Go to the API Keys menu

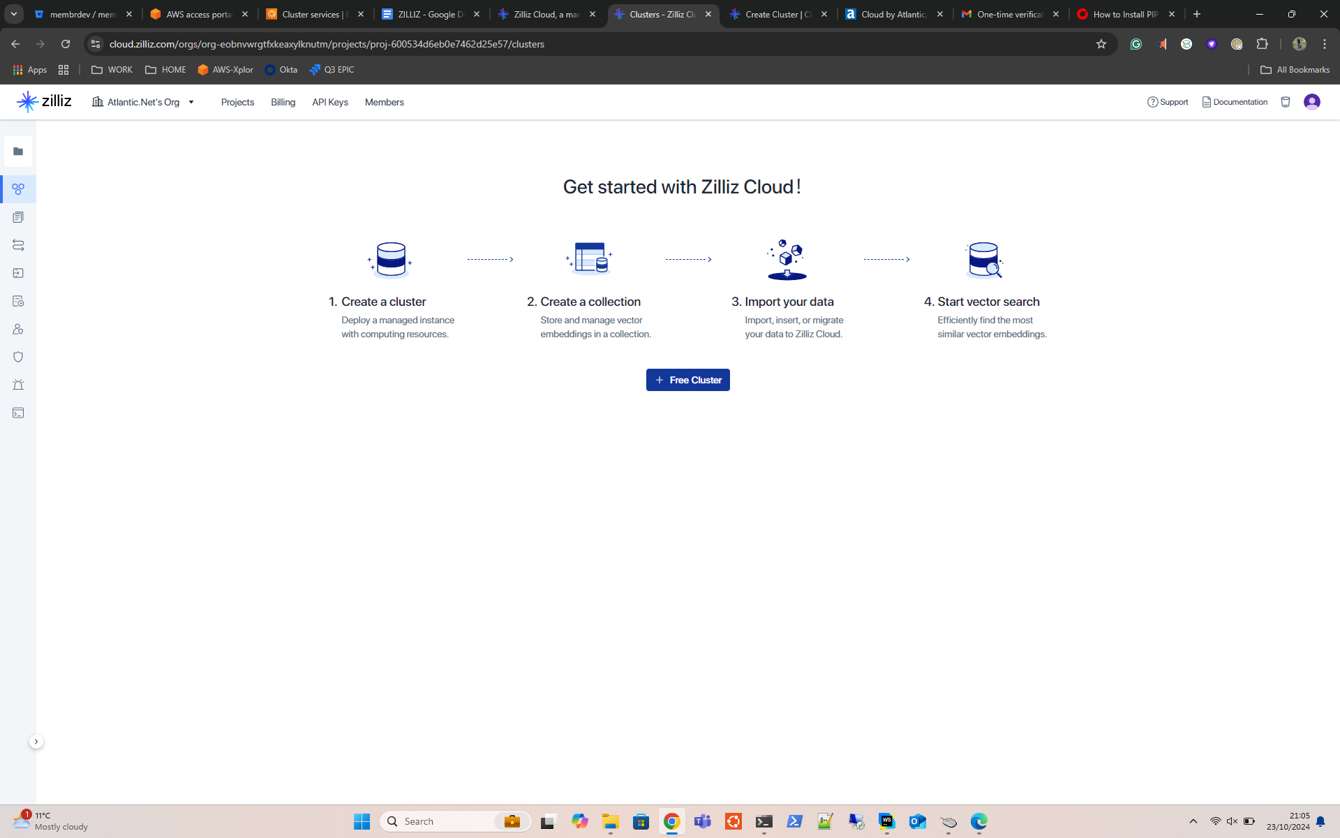[x=329, y=102]
